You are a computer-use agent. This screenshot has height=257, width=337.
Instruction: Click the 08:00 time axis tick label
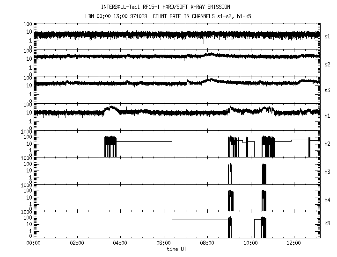point(207,243)
